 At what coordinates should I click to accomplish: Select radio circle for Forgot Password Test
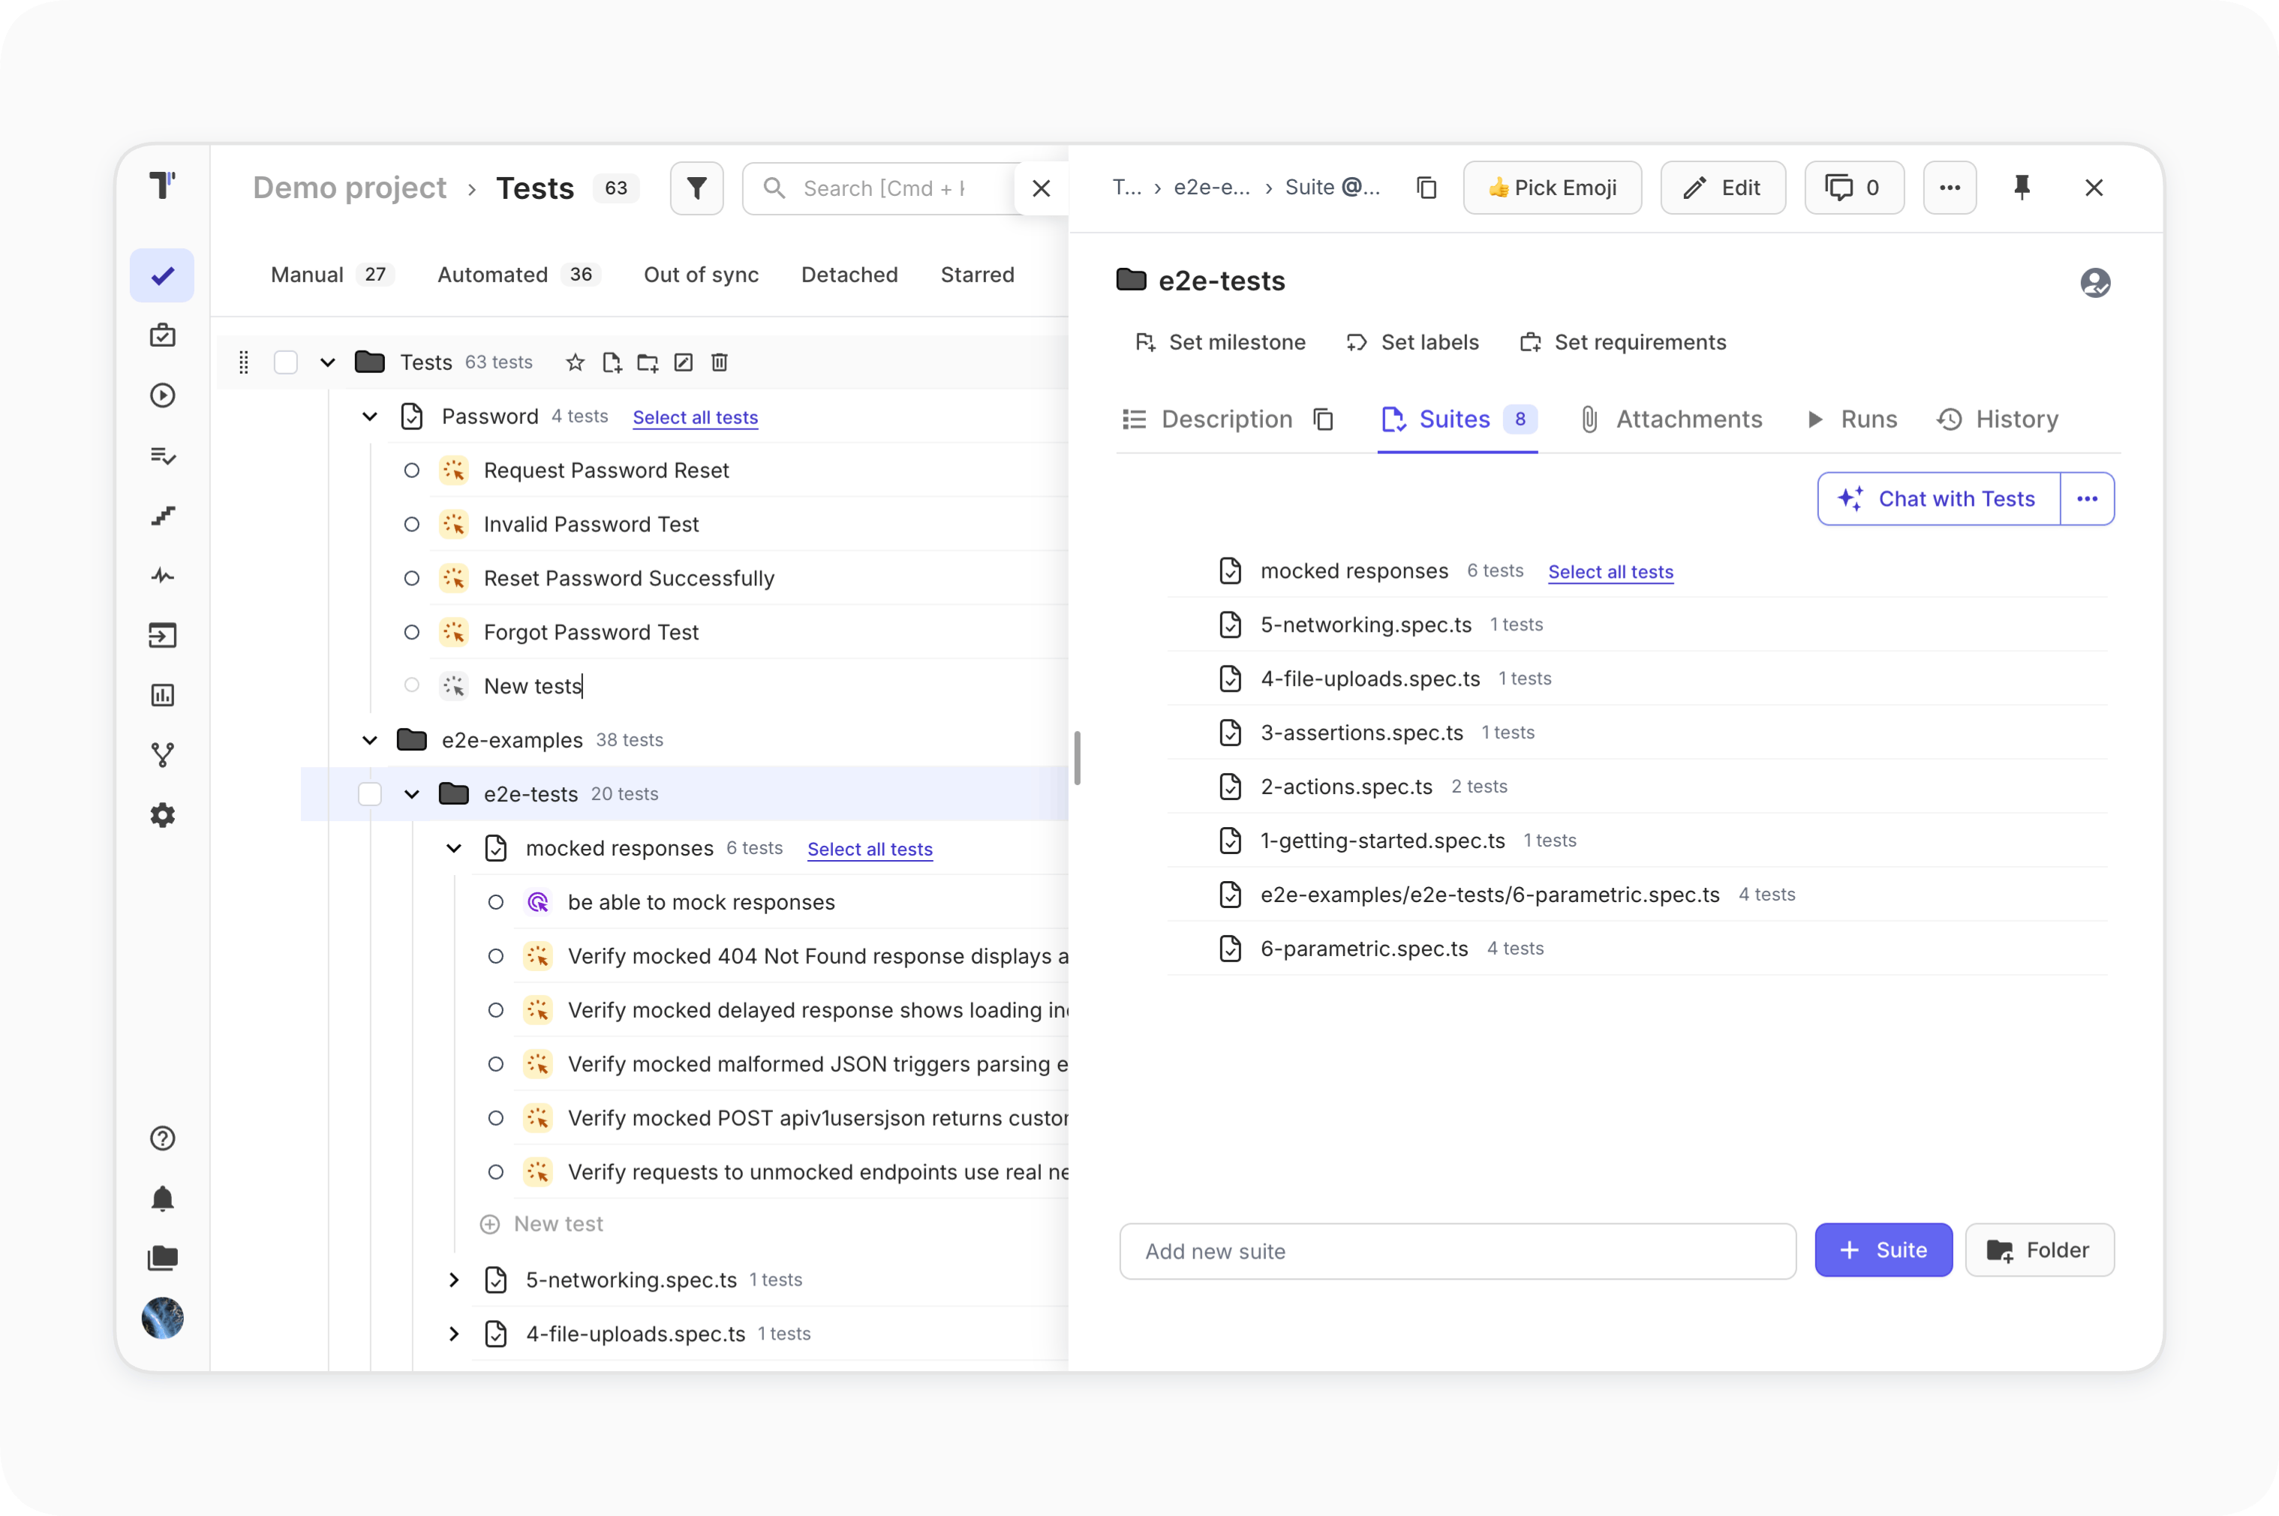pos(412,633)
